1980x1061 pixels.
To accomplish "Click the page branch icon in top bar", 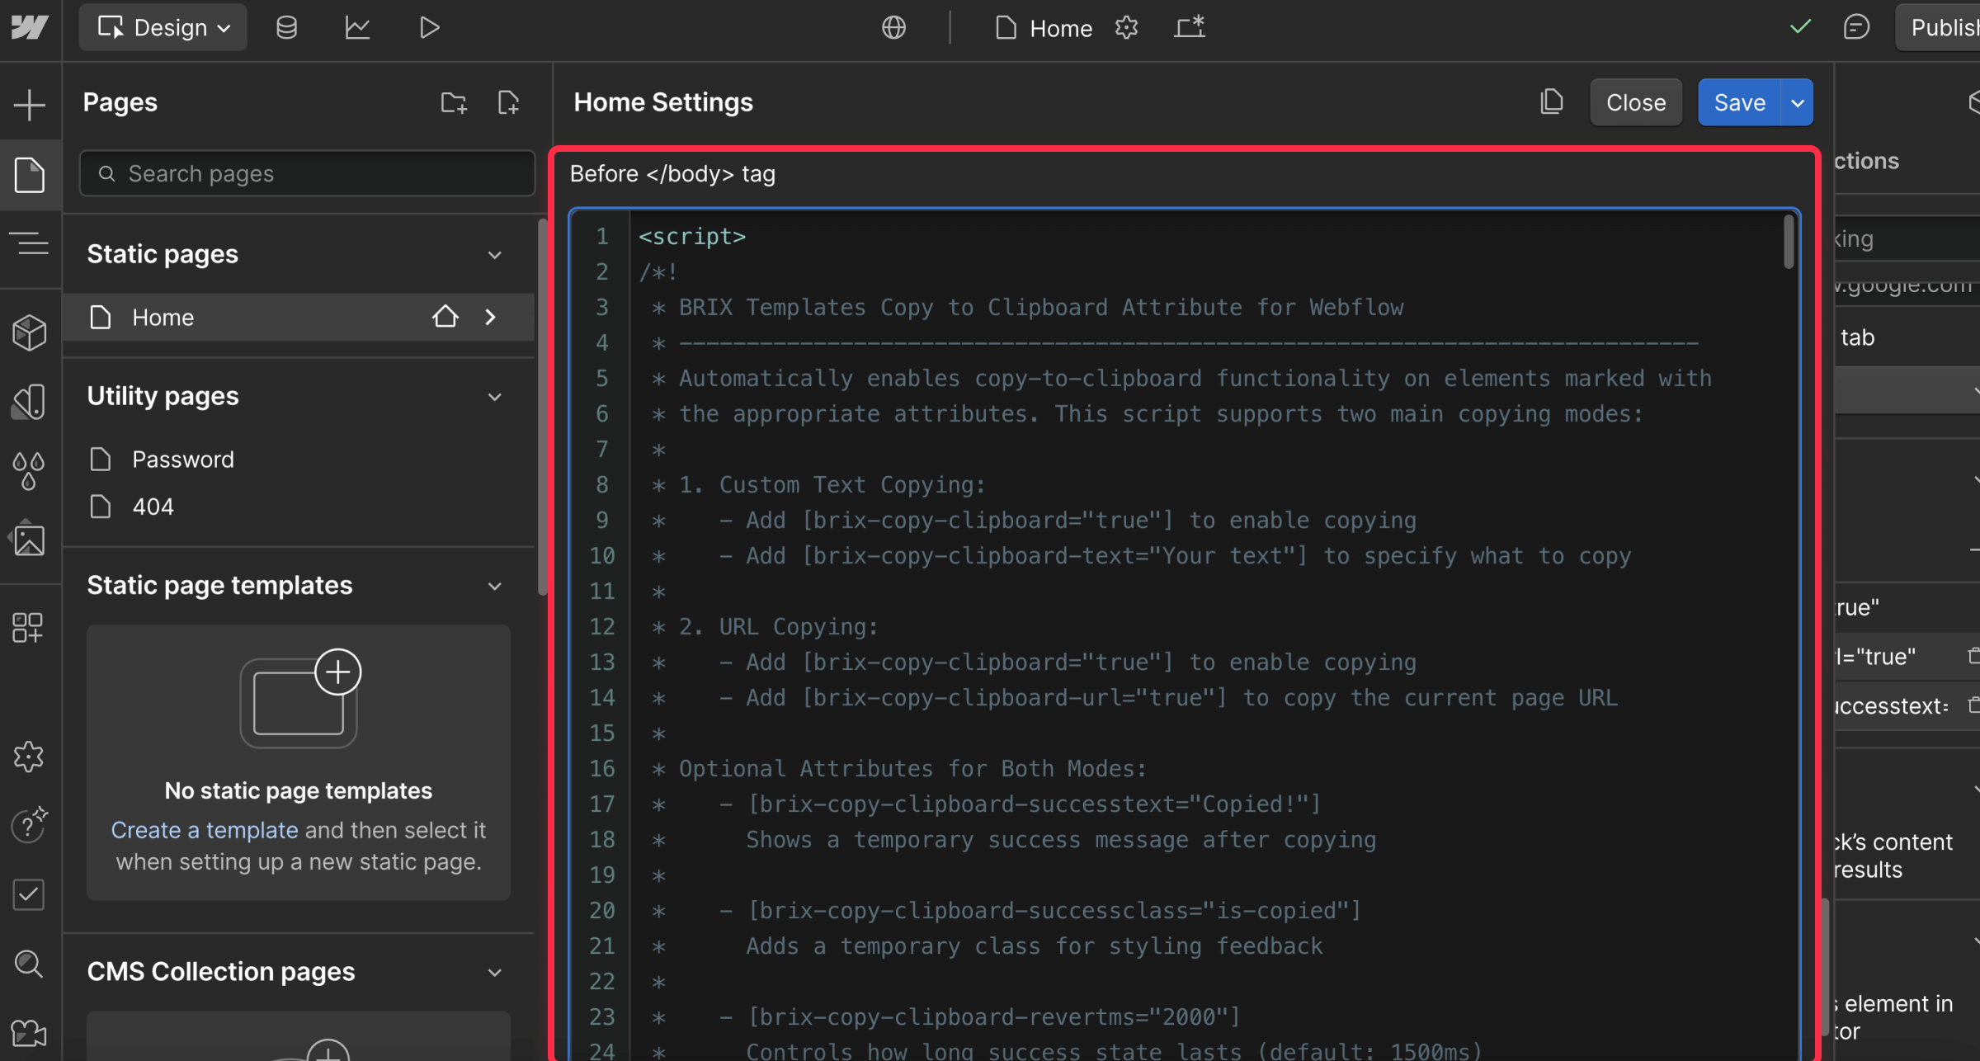I will [x=1190, y=28].
